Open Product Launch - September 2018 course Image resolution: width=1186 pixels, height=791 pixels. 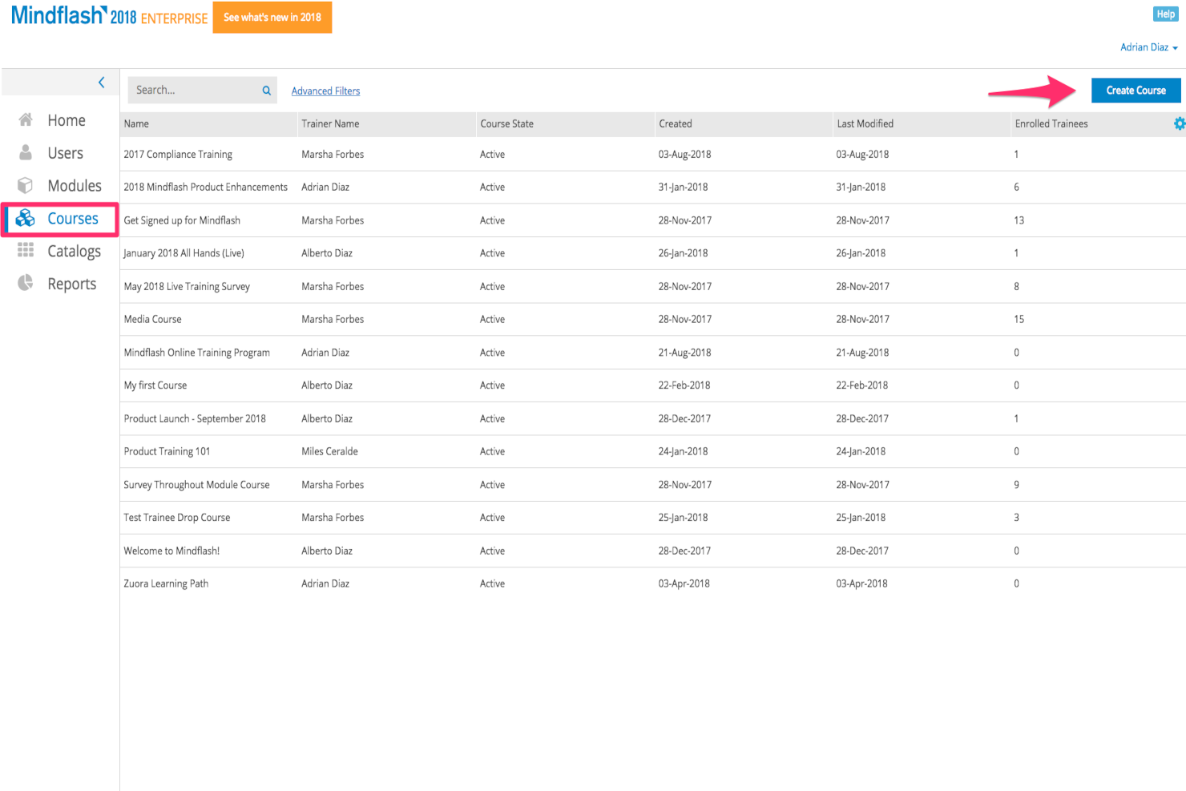pyautogui.click(x=195, y=419)
